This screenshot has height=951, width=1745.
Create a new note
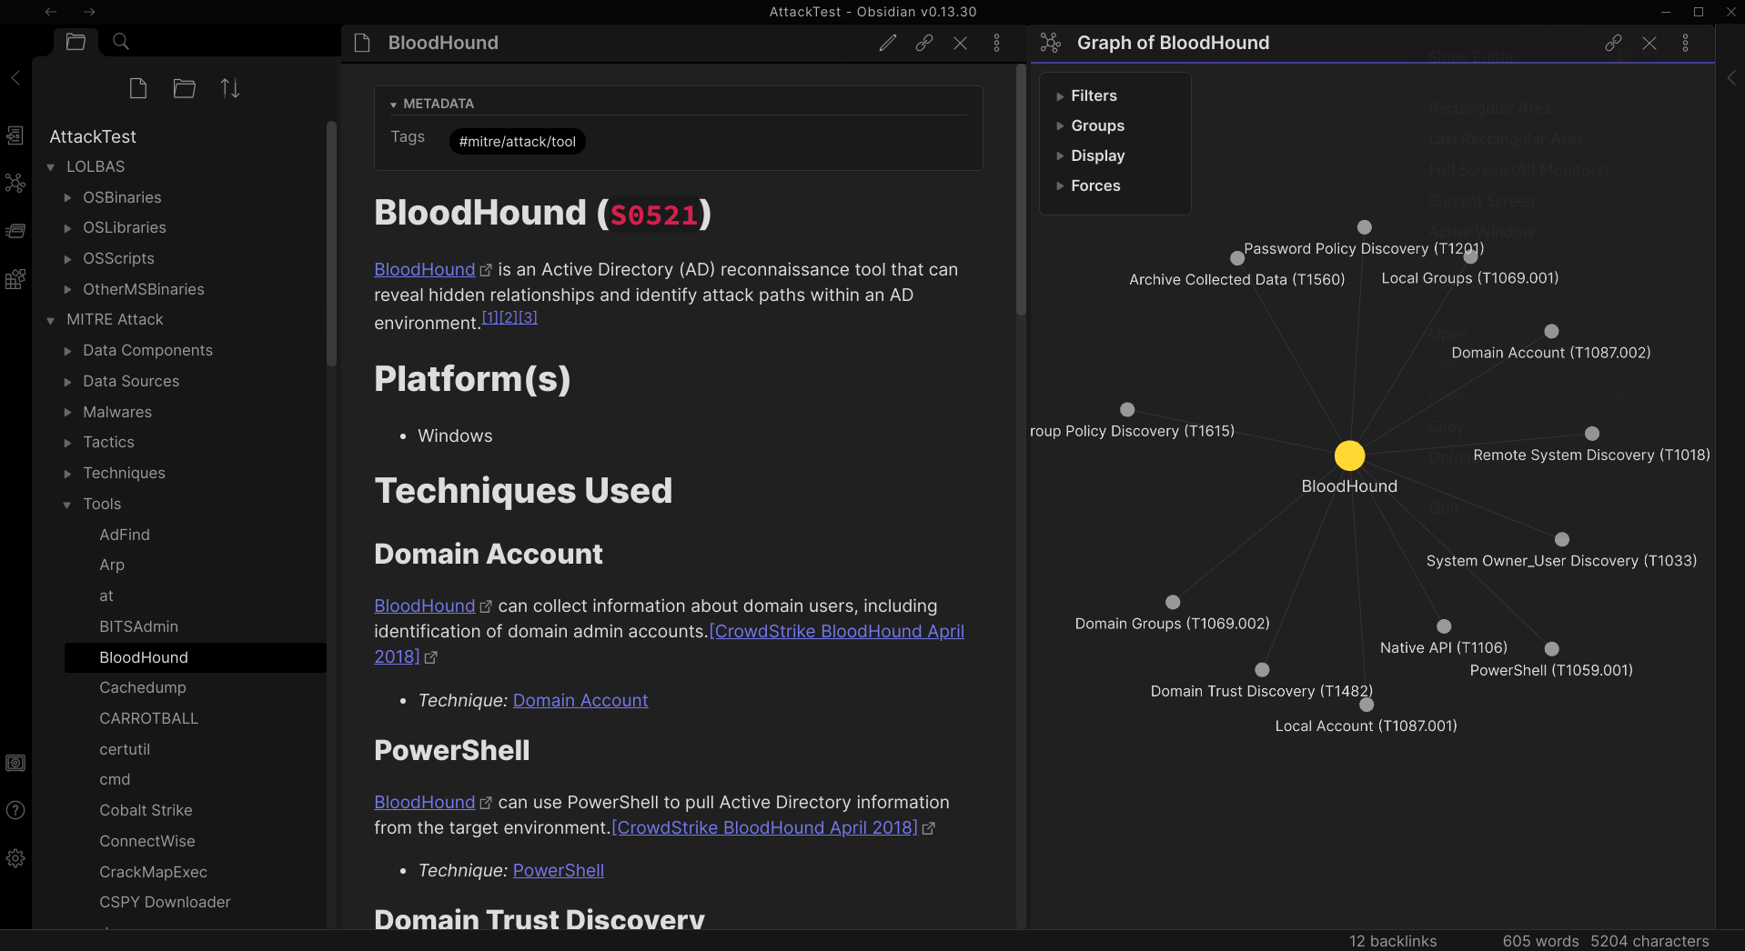pyautogui.click(x=138, y=88)
